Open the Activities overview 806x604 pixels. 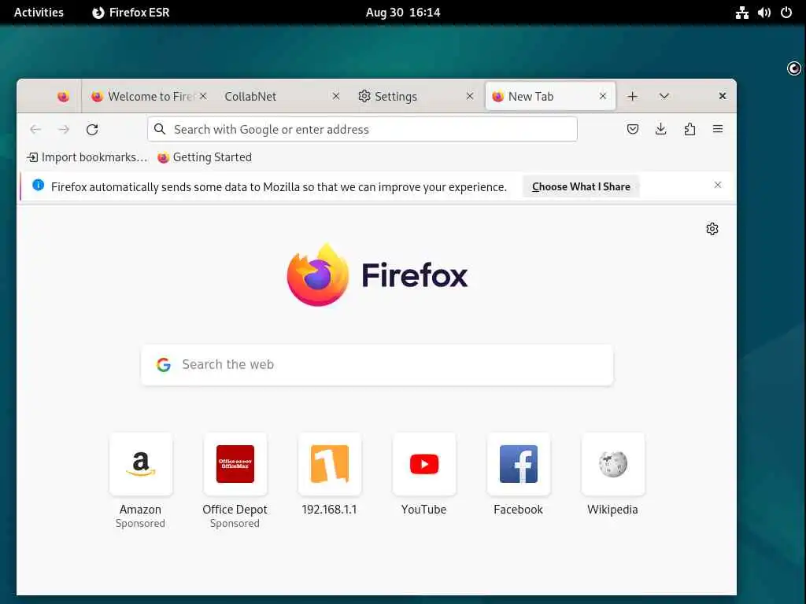pyautogui.click(x=39, y=13)
